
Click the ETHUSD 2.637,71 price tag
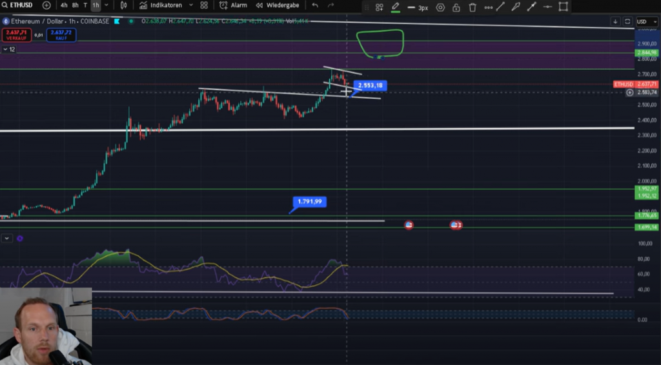point(635,84)
